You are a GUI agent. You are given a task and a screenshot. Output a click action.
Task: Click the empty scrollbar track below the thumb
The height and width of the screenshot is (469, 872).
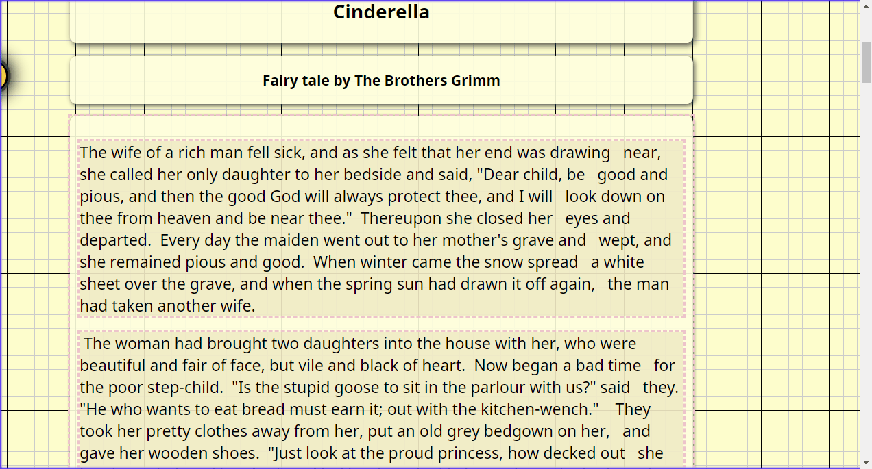pos(866,274)
